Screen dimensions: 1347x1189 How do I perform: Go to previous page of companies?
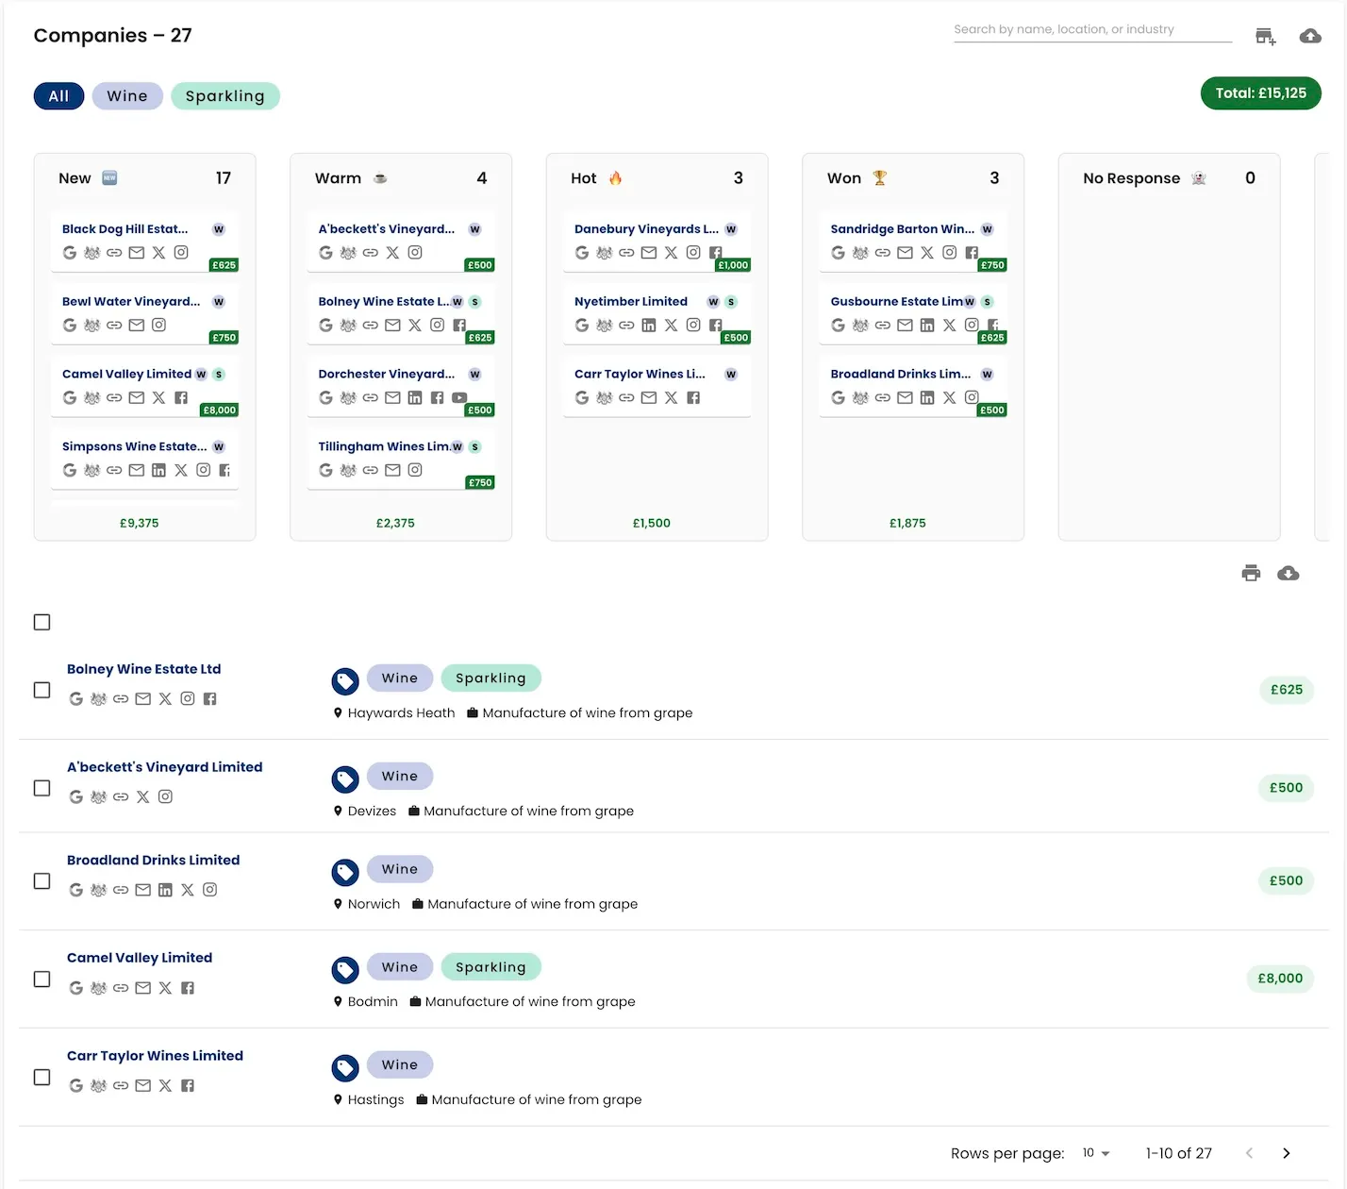click(x=1249, y=1153)
